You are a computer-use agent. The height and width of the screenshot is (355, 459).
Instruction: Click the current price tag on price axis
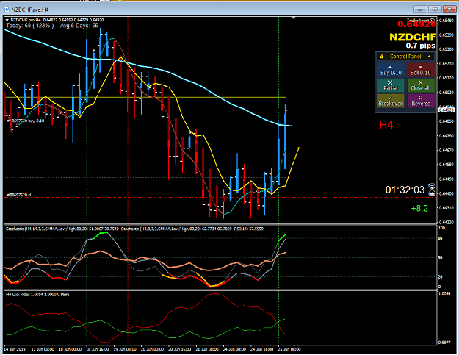(x=446, y=110)
